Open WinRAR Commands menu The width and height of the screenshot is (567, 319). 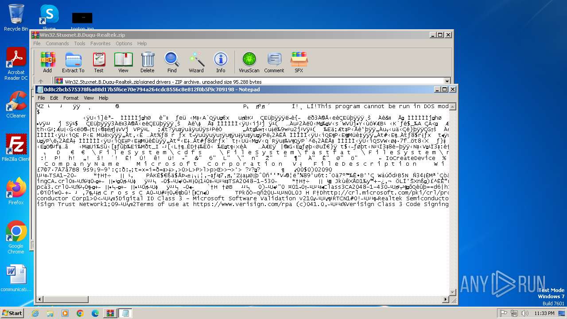(x=57, y=43)
